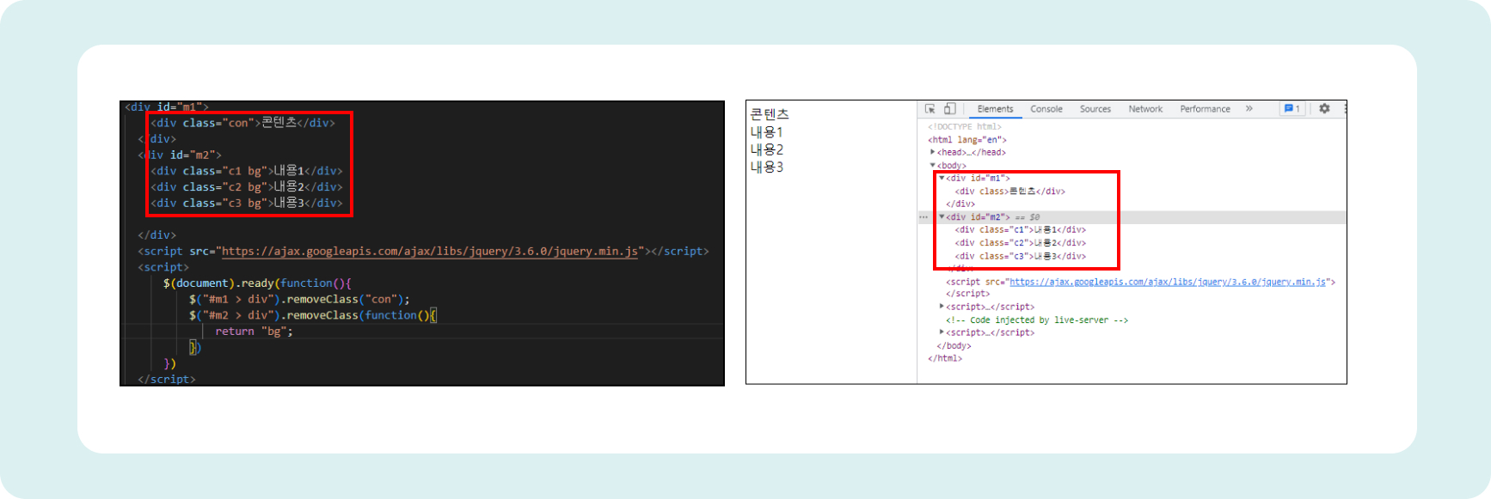Image resolution: width=1491 pixels, height=499 pixels.
Task: Open the issues counter badge showing 1
Action: [x=1292, y=109]
